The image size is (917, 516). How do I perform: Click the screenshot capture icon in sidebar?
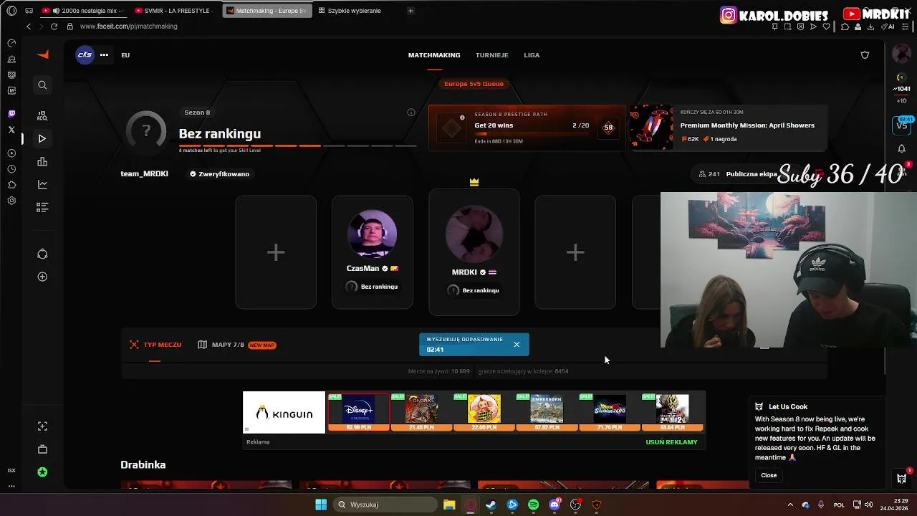(42, 426)
